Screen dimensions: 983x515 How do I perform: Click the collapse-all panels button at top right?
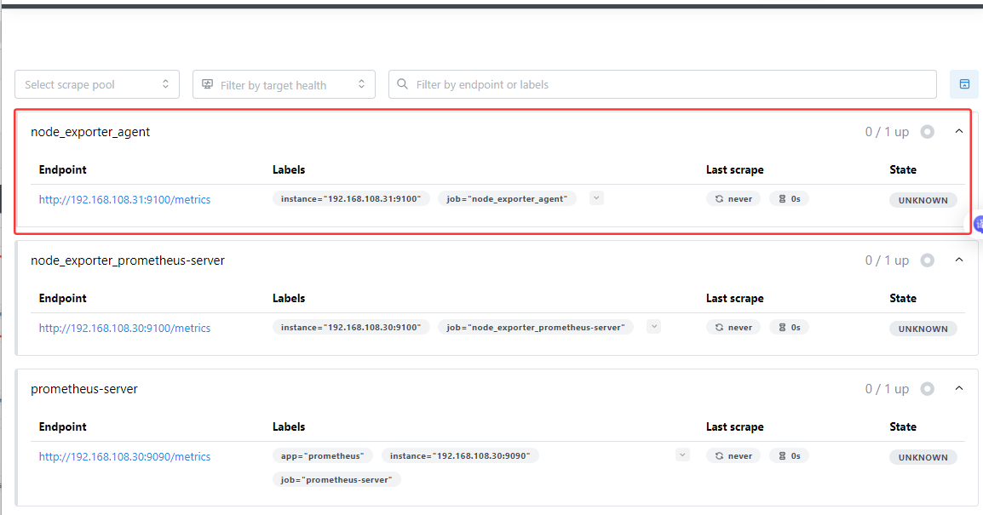964,84
